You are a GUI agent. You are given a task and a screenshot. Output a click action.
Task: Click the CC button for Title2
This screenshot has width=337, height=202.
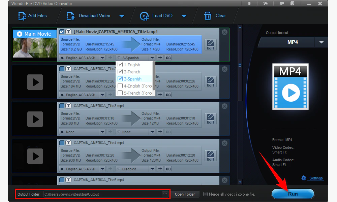click(x=168, y=95)
